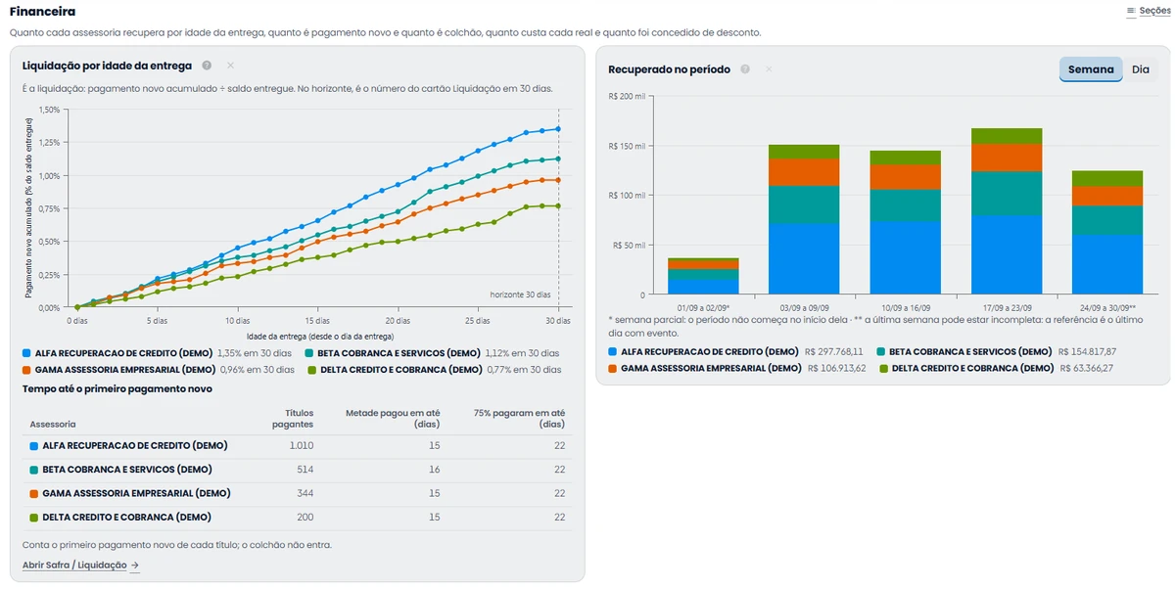Close the Recuperado no período card
1175x589 pixels.
[769, 69]
